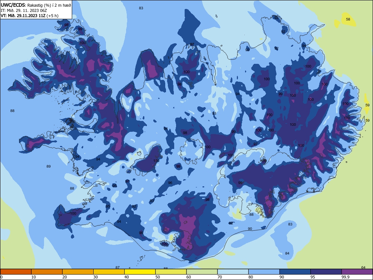Click the indigo 95–99.9 legend swatch
Image resolution: width=373 pixels, height=280 pixels.
click(x=326, y=272)
